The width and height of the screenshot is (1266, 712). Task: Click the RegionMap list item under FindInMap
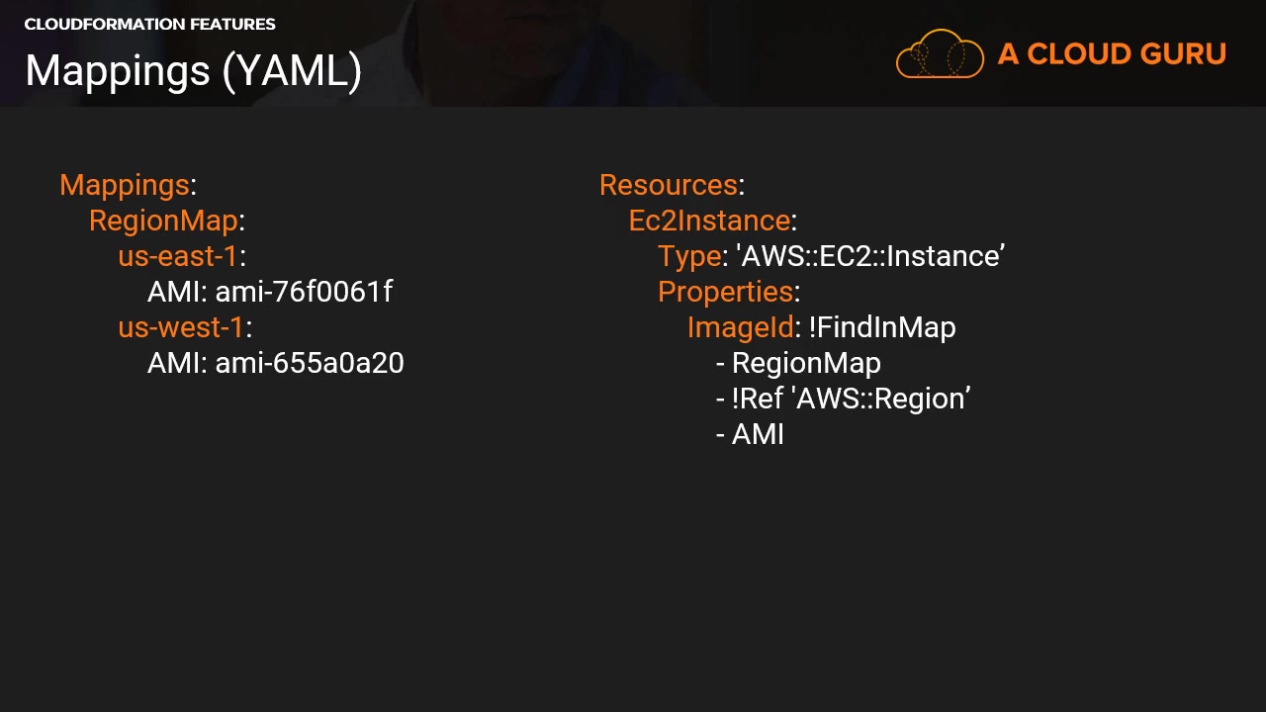(798, 363)
